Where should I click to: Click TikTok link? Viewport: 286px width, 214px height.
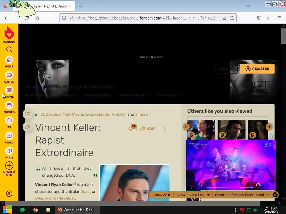181,195
